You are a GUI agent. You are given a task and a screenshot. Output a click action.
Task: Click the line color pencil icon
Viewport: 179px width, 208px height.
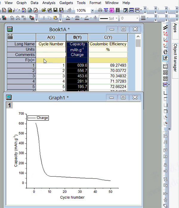86,18
